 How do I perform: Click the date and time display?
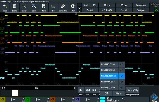point(154,5)
